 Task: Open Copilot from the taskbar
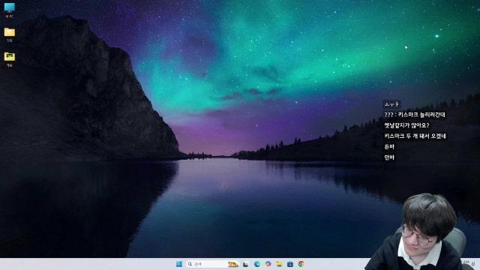[x=268, y=264]
